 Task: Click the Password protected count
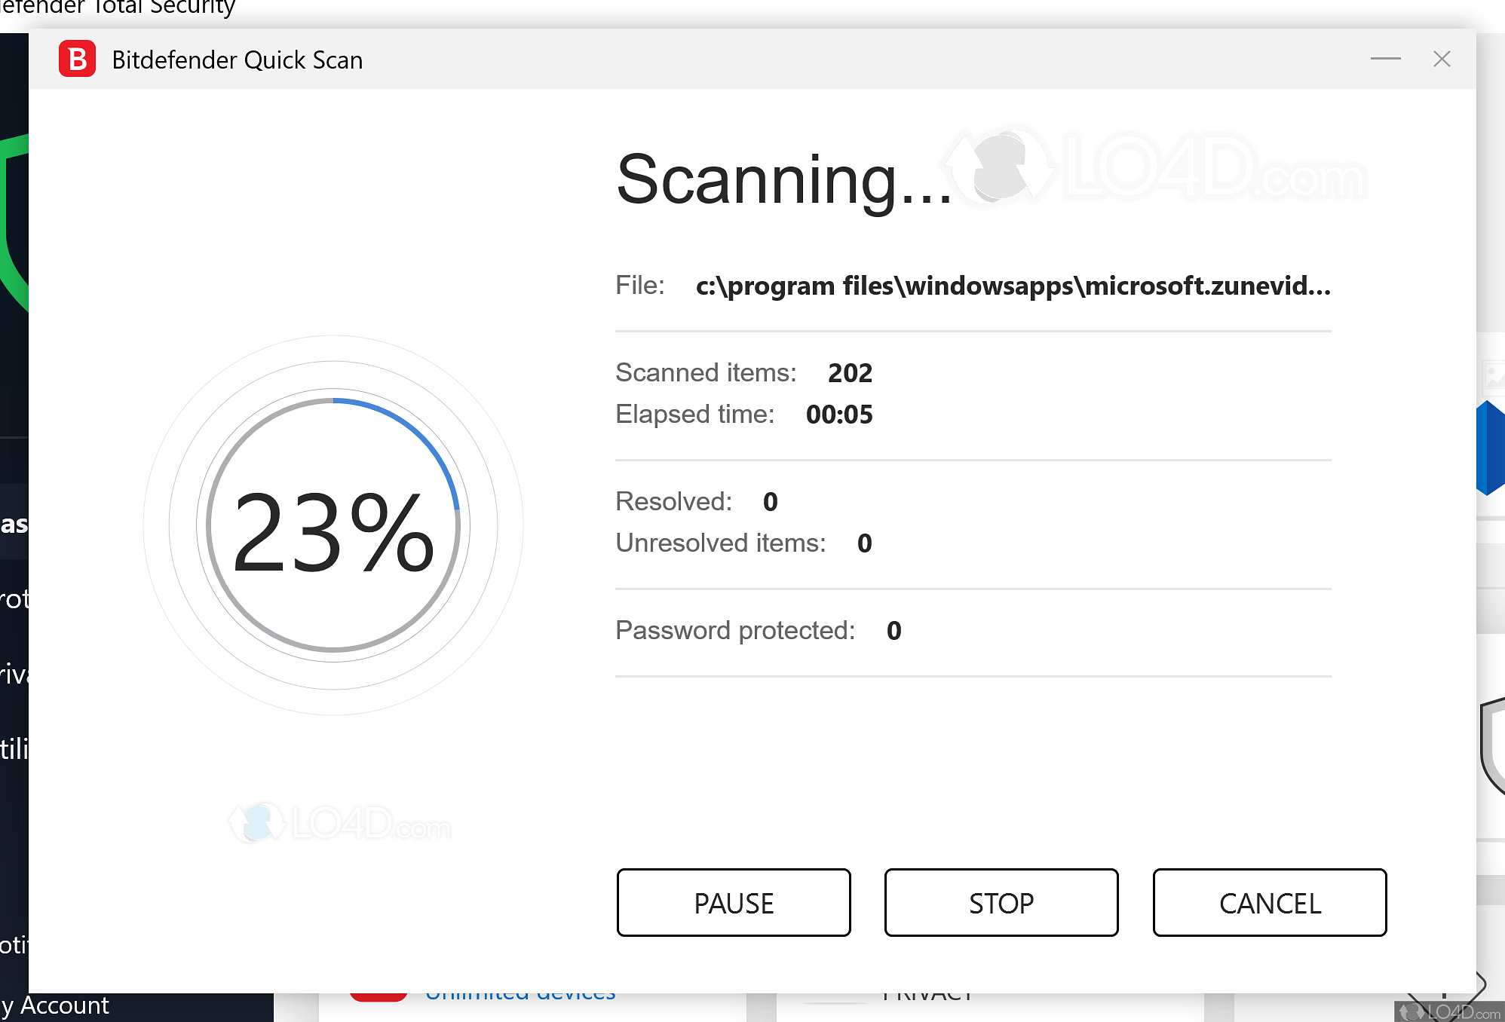(x=893, y=631)
